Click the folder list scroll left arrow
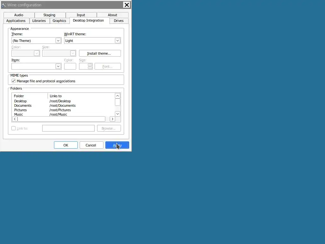The height and width of the screenshot is (244, 325). (x=15, y=119)
